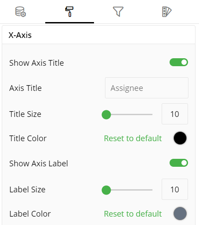Collapse the X-Axis section header

pos(98,35)
